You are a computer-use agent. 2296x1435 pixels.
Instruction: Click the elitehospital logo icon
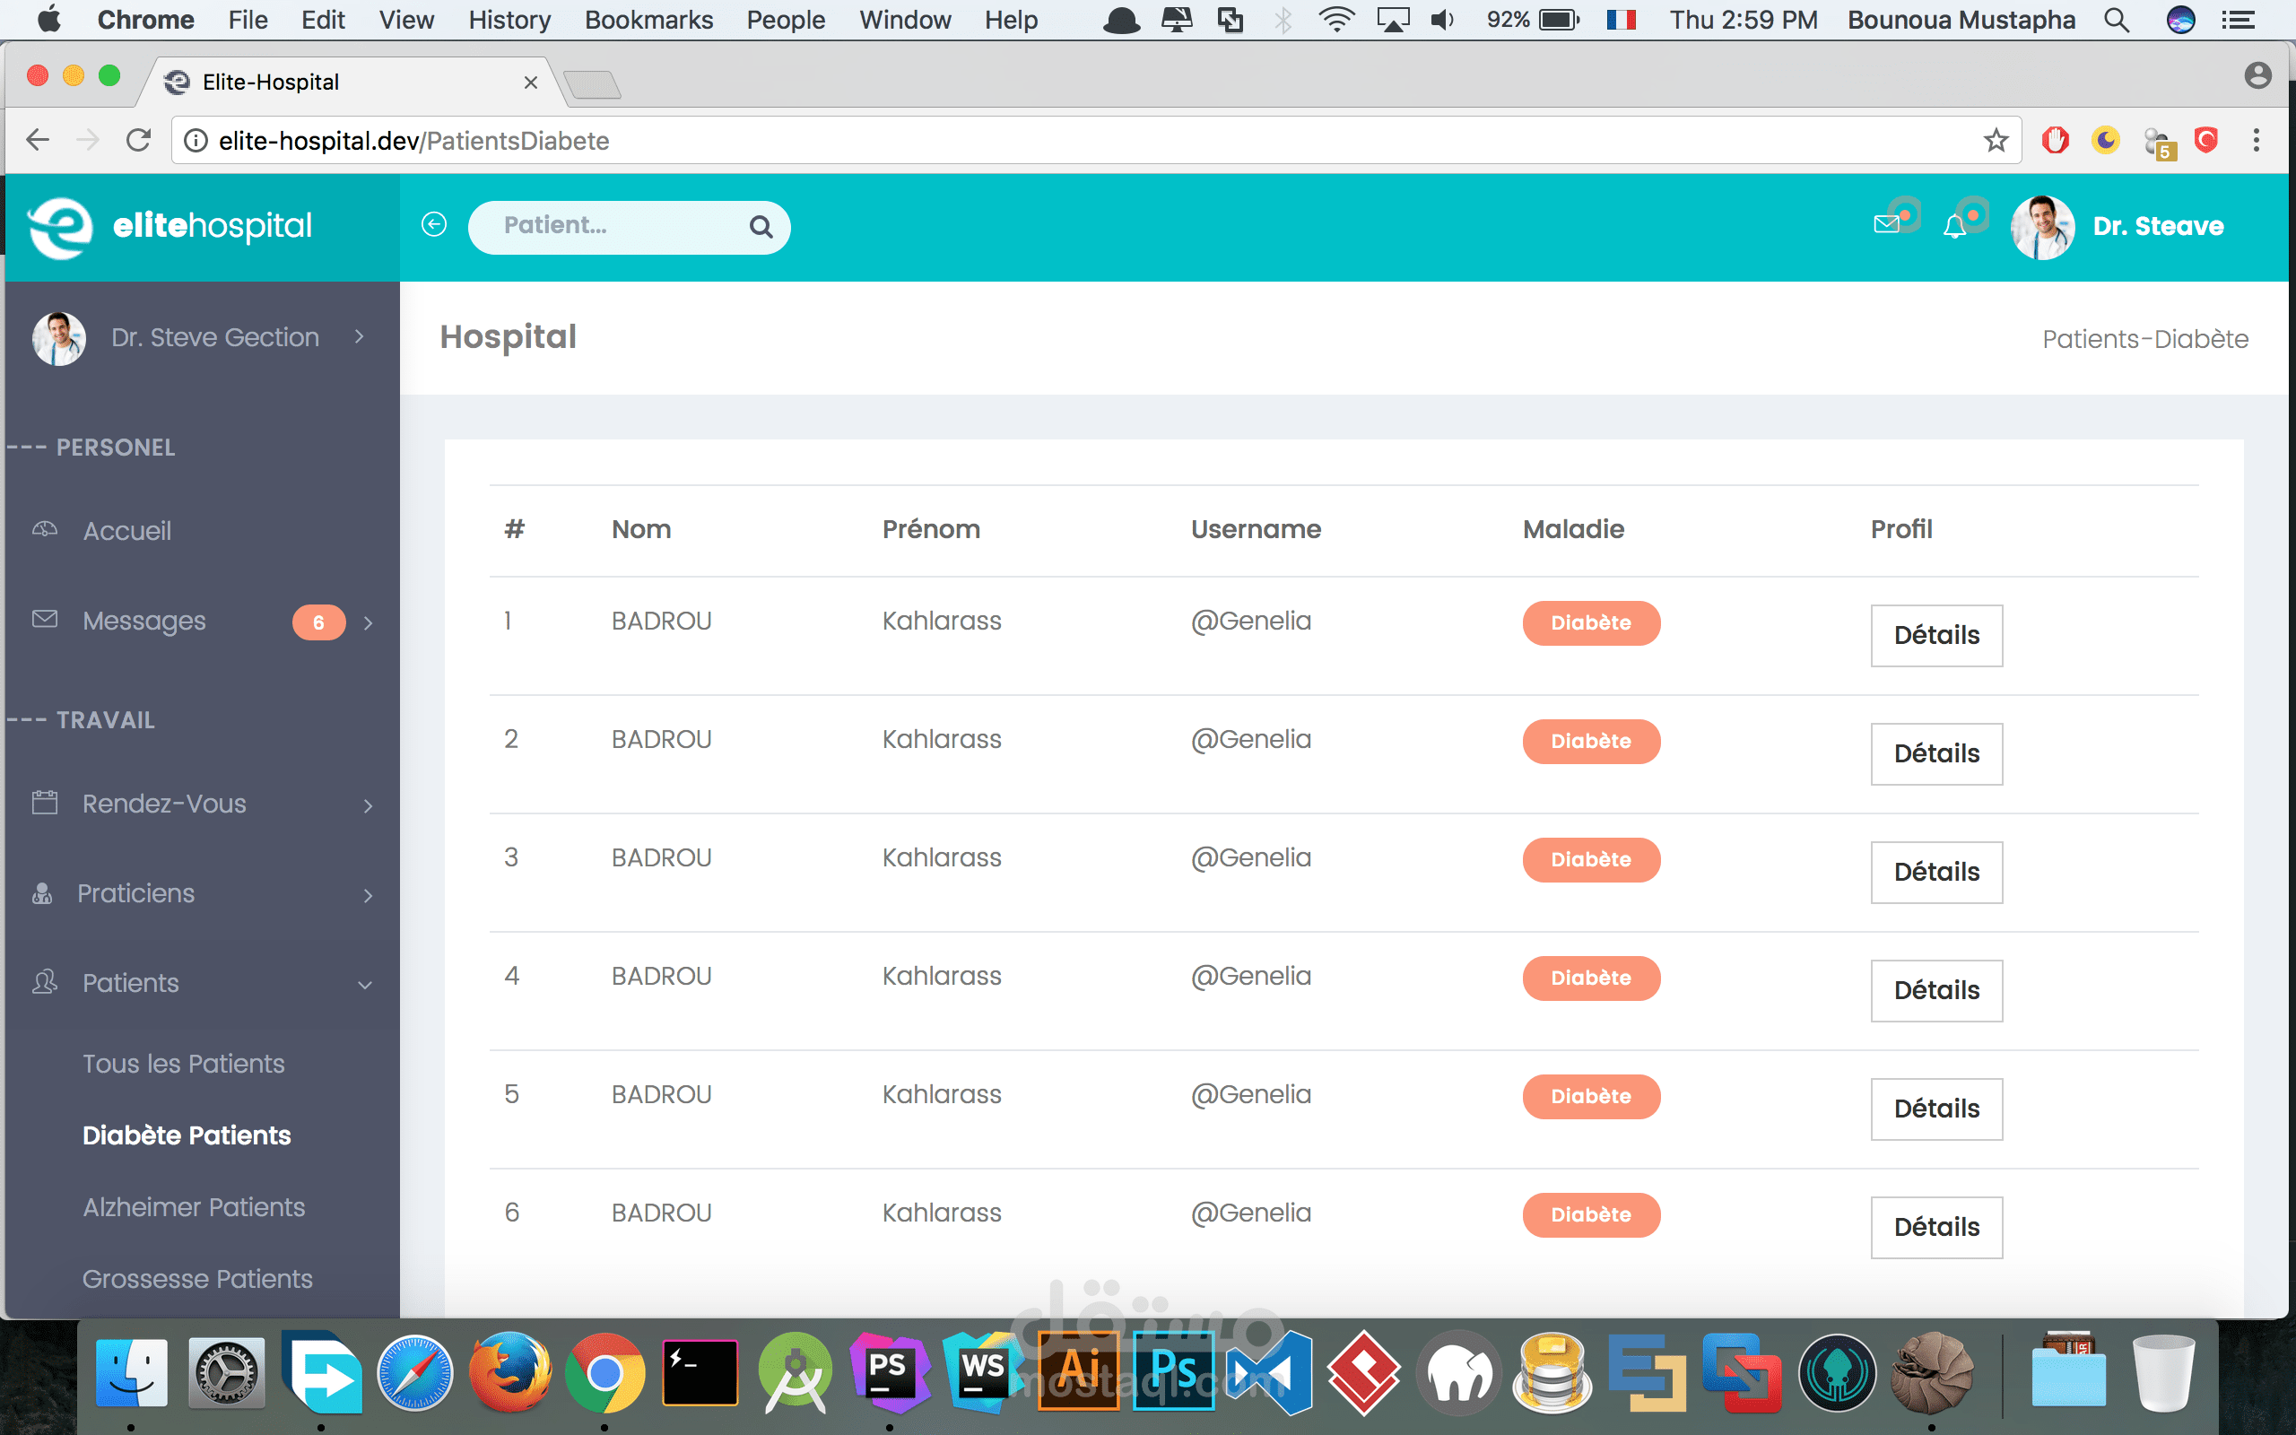pos(61,227)
